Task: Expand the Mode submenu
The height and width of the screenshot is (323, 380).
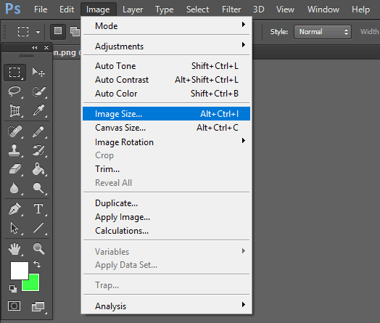Action: [166, 25]
